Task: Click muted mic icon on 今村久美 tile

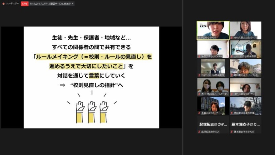Action: coord(232,38)
